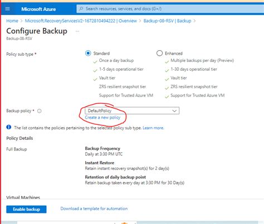Click the Backup-08-RSV subtitle text

(19, 38)
